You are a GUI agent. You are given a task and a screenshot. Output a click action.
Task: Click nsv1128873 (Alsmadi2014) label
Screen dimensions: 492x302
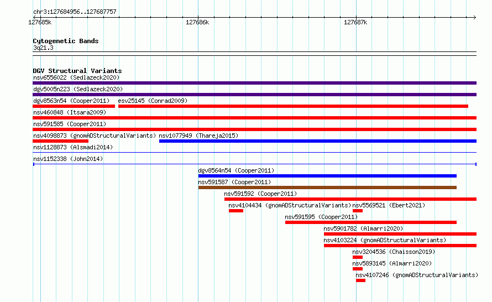pos(73,147)
